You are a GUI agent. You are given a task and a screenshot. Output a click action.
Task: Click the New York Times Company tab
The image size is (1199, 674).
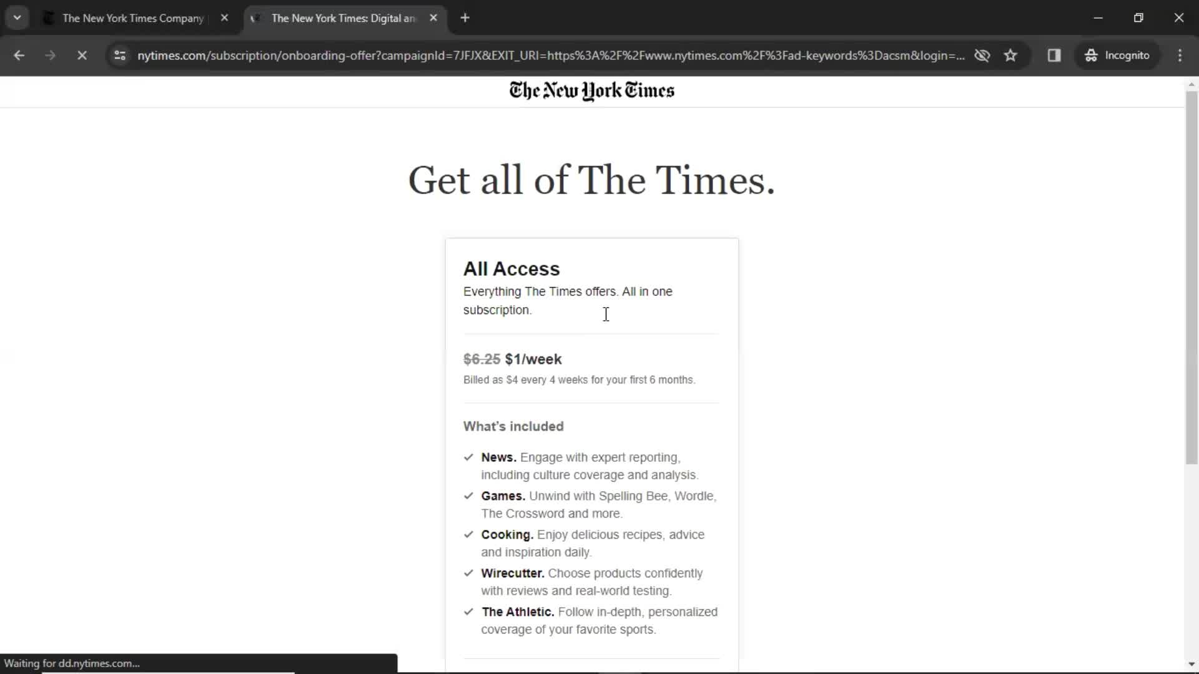[x=132, y=18]
